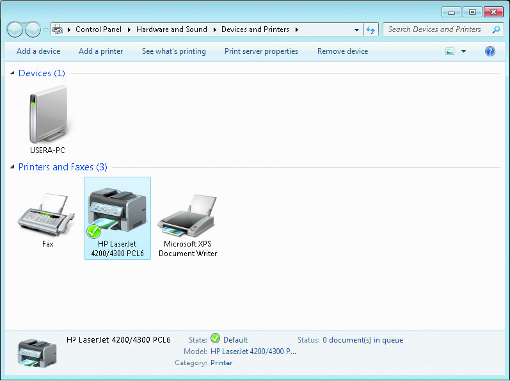This screenshot has height=381, width=510.
Task: Expand the arrow after Devices and Printers breadcrumb
Action: tap(297, 30)
